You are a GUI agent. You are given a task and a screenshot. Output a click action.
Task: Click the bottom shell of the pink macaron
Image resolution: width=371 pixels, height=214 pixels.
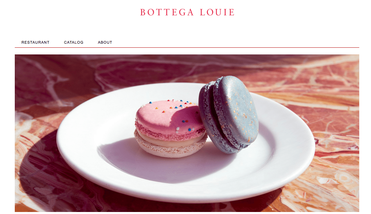click(x=170, y=149)
